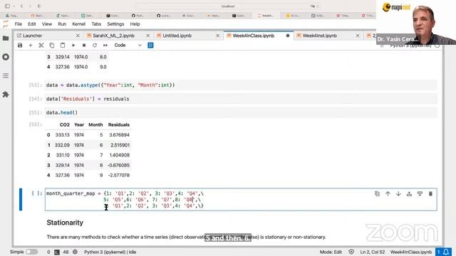Close the SarahX_ML_2.ipynb tab
The width and height of the screenshot is (456, 256).
(x=147, y=36)
